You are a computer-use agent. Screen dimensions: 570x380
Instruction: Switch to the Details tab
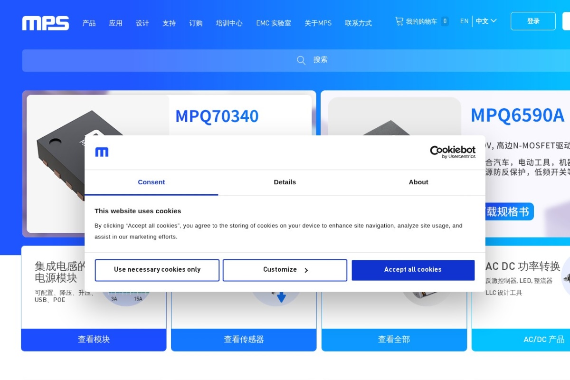tap(285, 182)
